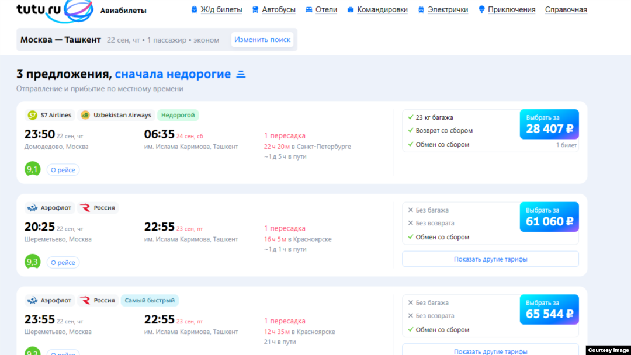Click the bed icon beside Отели
The width and height of the screenshot is (631, 355).
pyautogui.click(x=308, y=10)
